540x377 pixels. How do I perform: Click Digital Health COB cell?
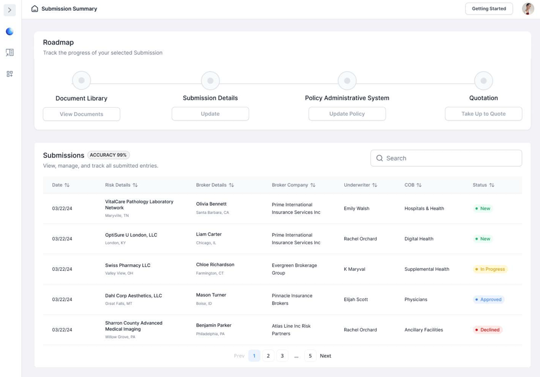[x=419, y=239]
